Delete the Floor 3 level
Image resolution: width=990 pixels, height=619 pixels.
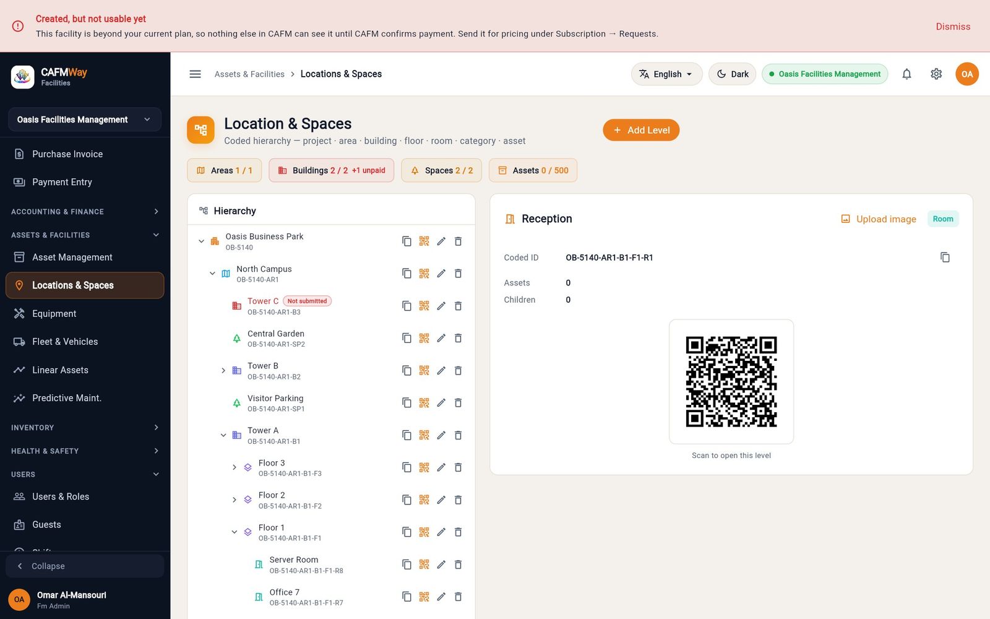[458, 467]
